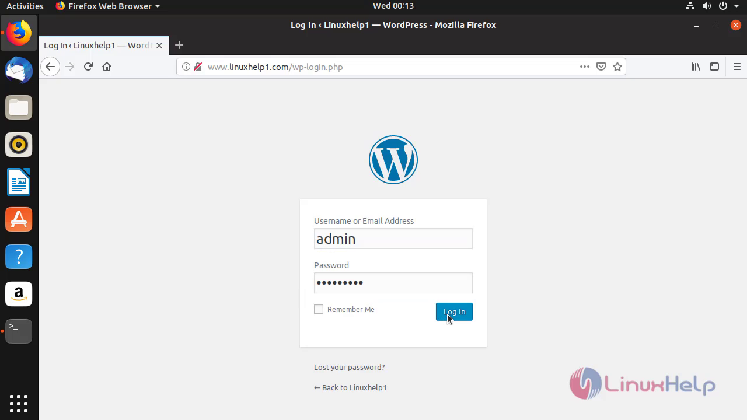Expand Firefox Web Browser app menu
Viewport: 747px width, 420px height.
(x=108, y=6)
